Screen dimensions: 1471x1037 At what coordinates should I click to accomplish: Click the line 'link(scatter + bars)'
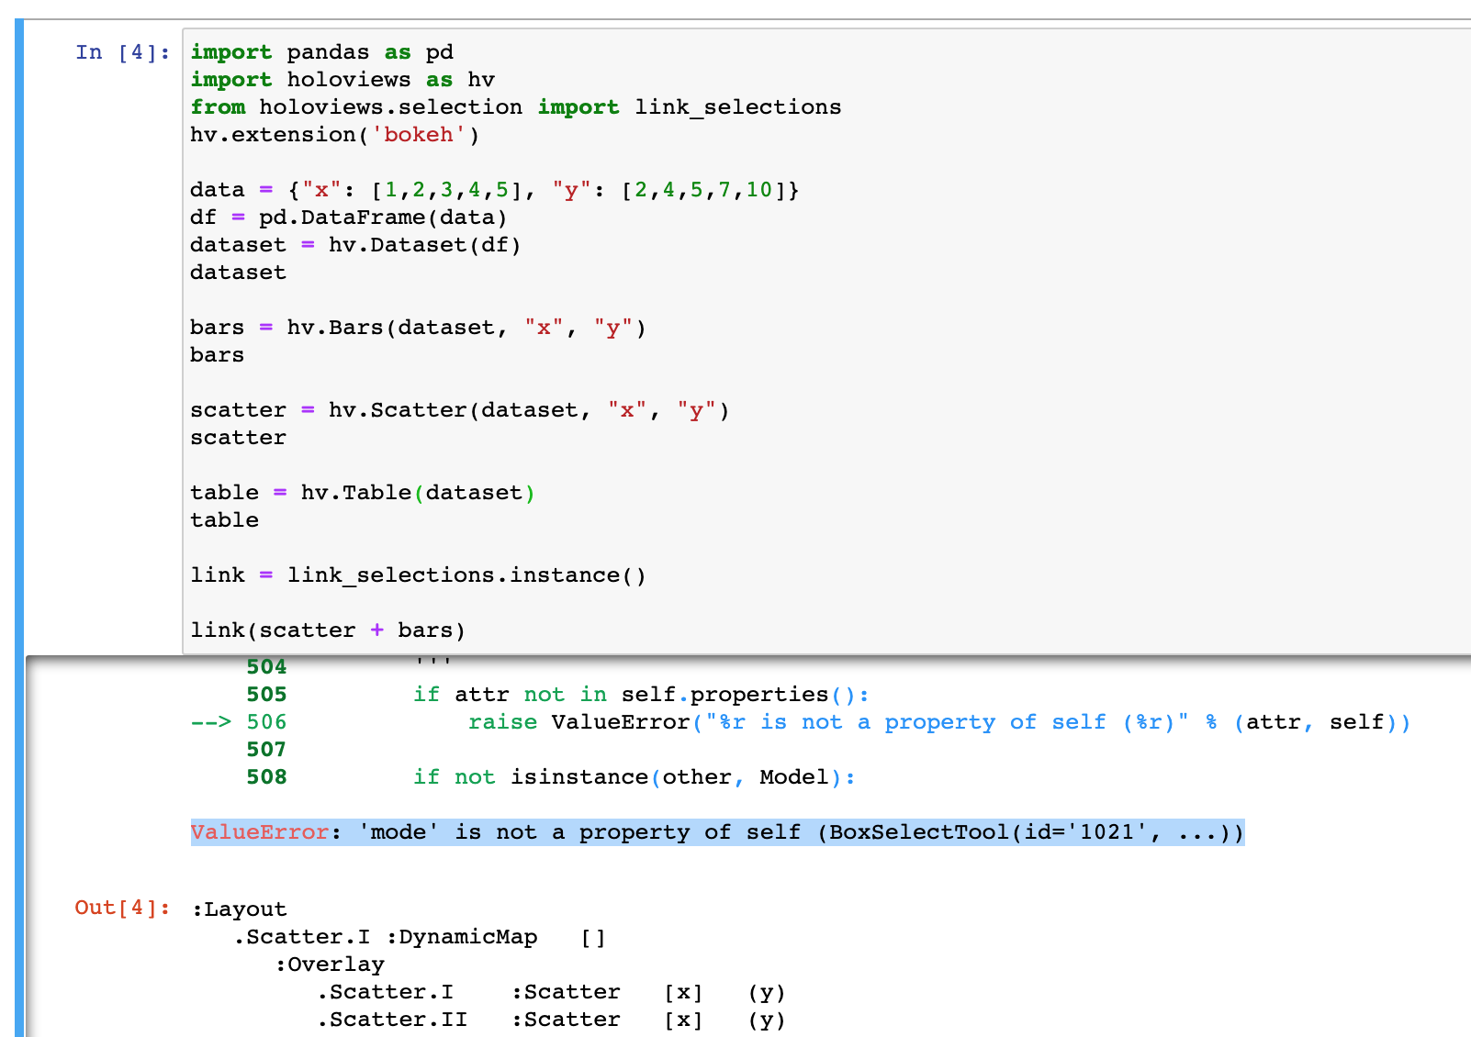328,630
